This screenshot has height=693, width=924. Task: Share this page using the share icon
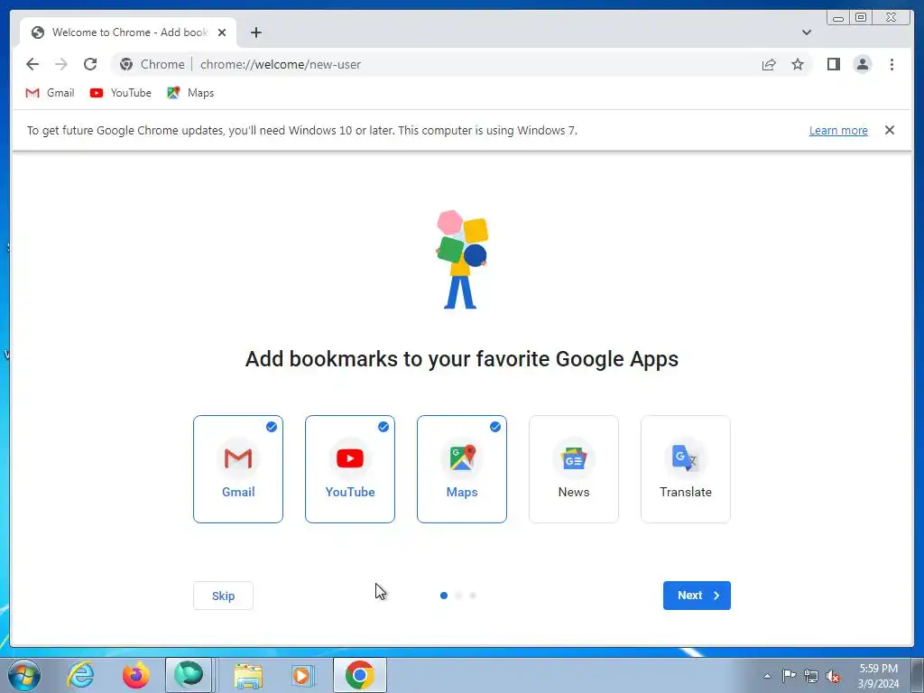(769, 64)
